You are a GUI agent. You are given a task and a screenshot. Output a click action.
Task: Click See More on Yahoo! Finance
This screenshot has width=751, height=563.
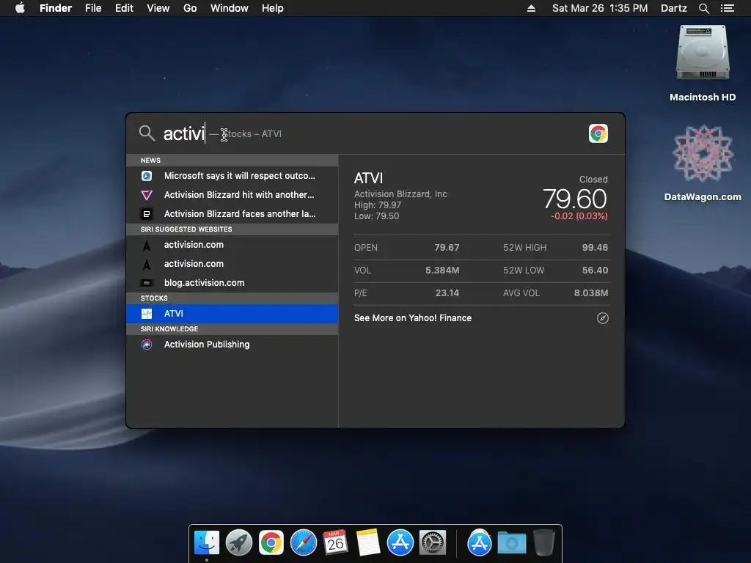[413, 318]
